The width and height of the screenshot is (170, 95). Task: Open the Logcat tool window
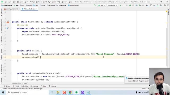click(x=35, y=86)
